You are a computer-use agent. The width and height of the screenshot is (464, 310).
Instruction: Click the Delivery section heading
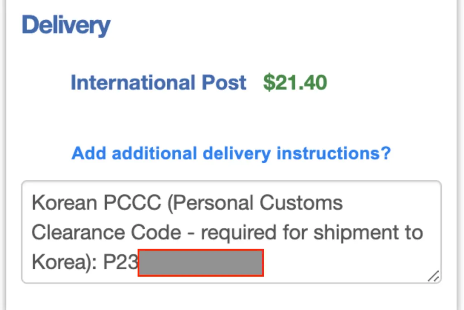(66, 25)
